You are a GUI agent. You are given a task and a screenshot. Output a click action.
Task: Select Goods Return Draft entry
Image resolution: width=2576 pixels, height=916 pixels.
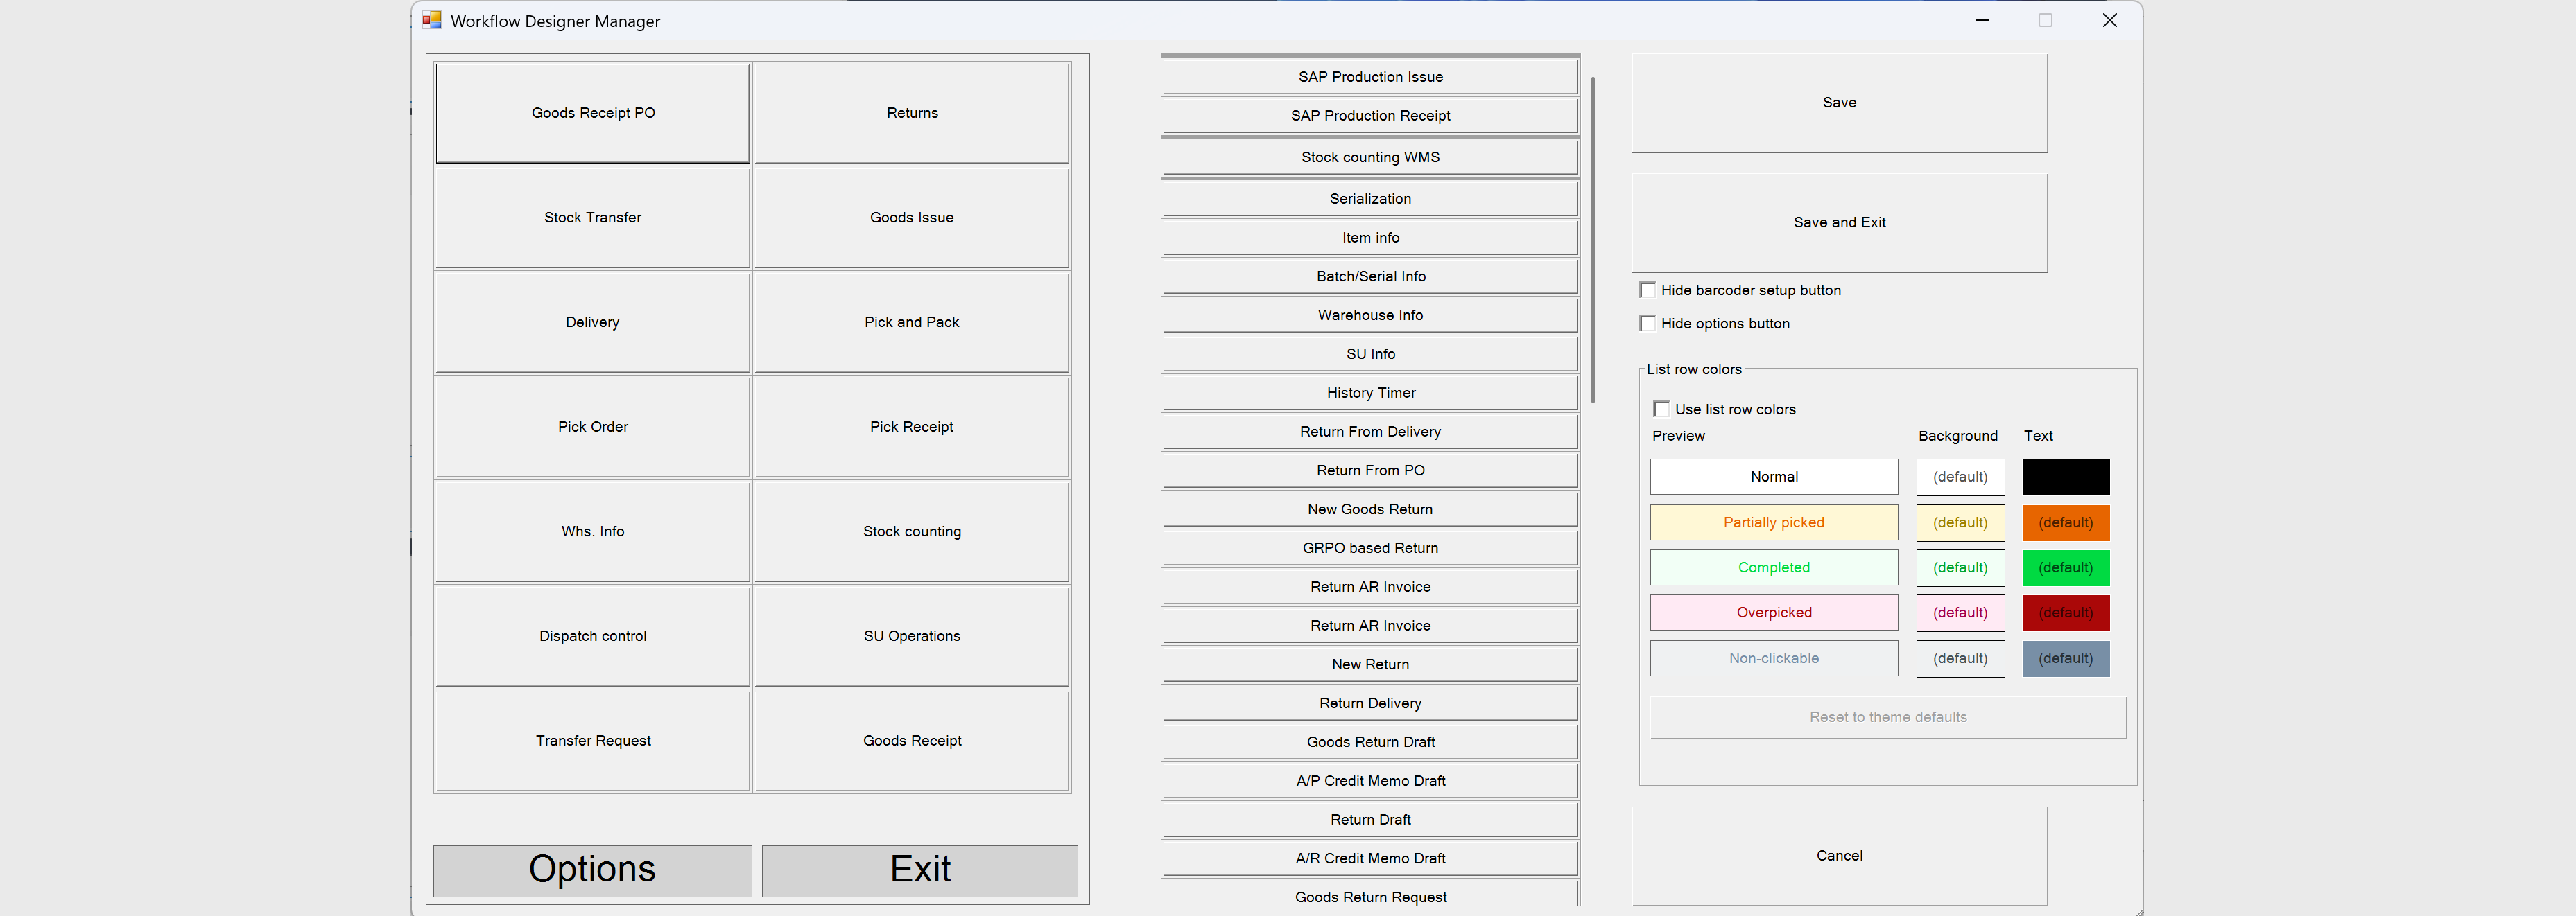(1370, 742)
